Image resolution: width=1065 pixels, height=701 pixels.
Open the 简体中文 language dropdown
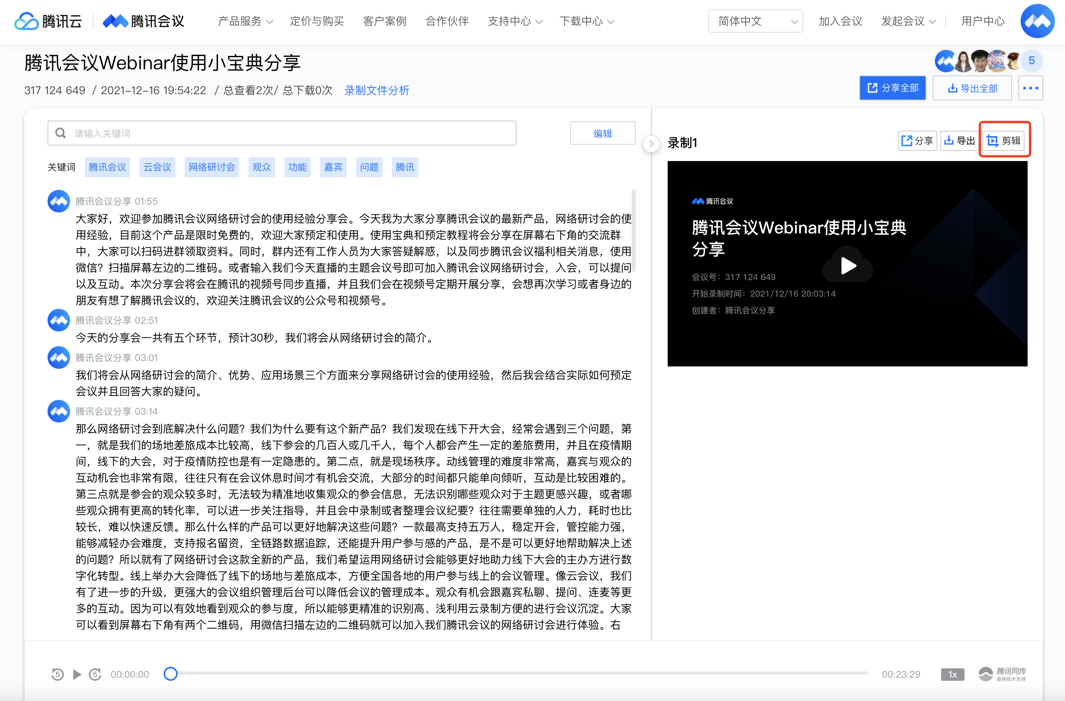point(755,21)
